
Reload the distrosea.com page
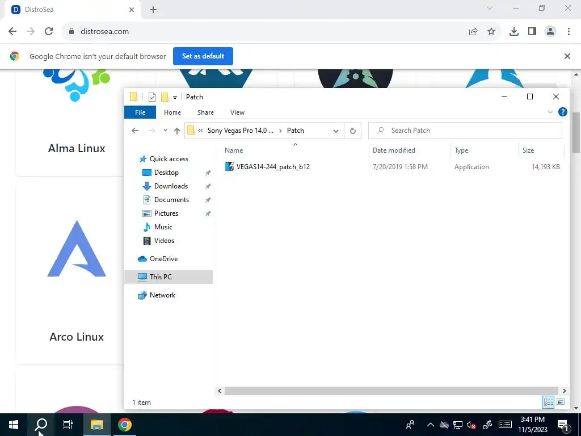pos(49,32)
